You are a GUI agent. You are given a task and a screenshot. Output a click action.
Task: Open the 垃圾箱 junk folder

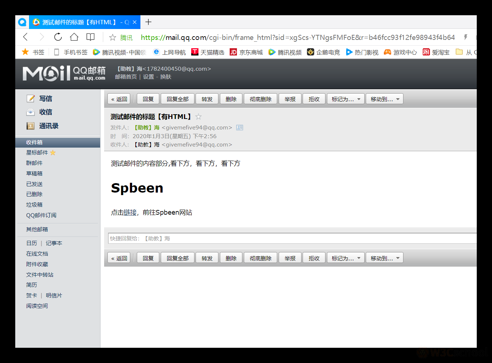(34, 205)
